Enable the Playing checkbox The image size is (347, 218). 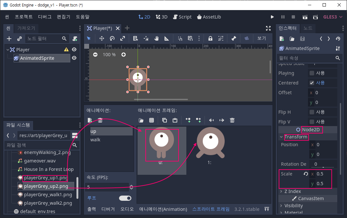[312, 73]
